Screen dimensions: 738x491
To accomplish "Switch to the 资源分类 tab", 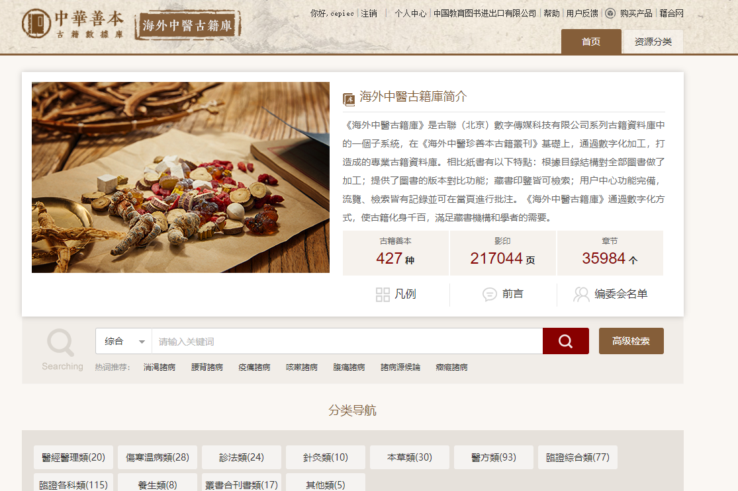I will (653, 42).
